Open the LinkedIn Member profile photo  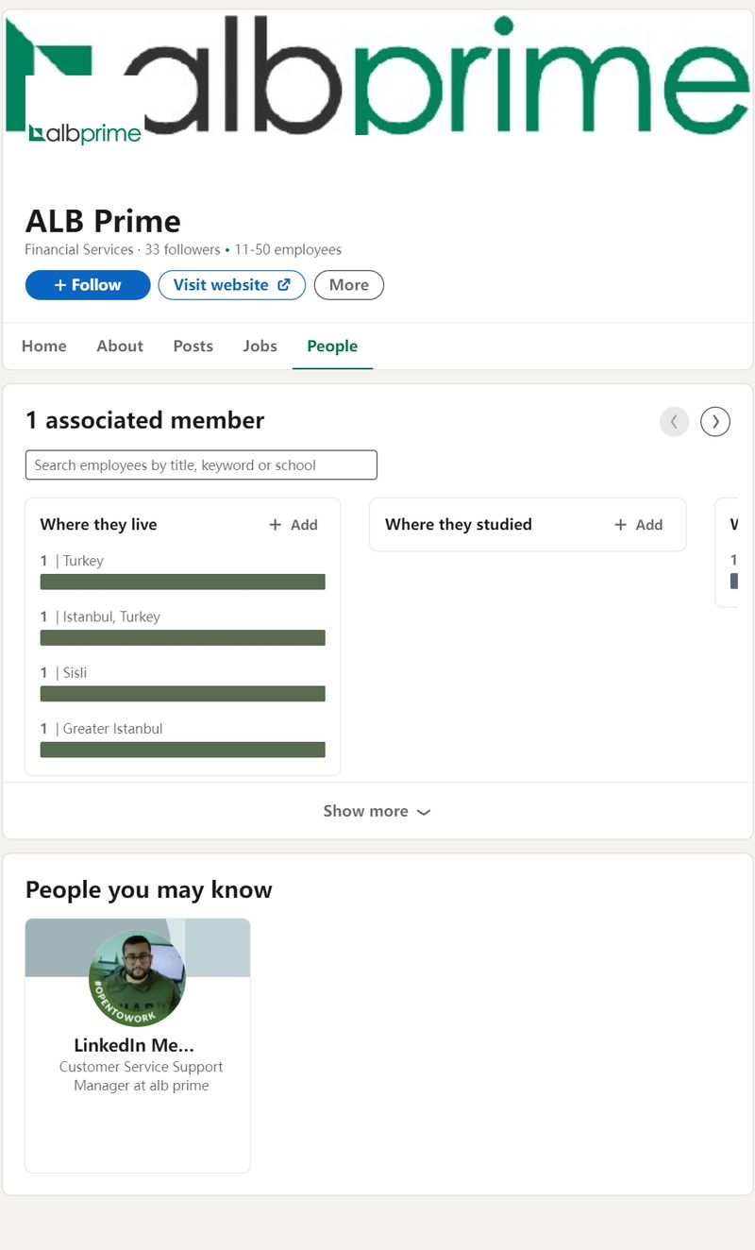pos(137,979)
